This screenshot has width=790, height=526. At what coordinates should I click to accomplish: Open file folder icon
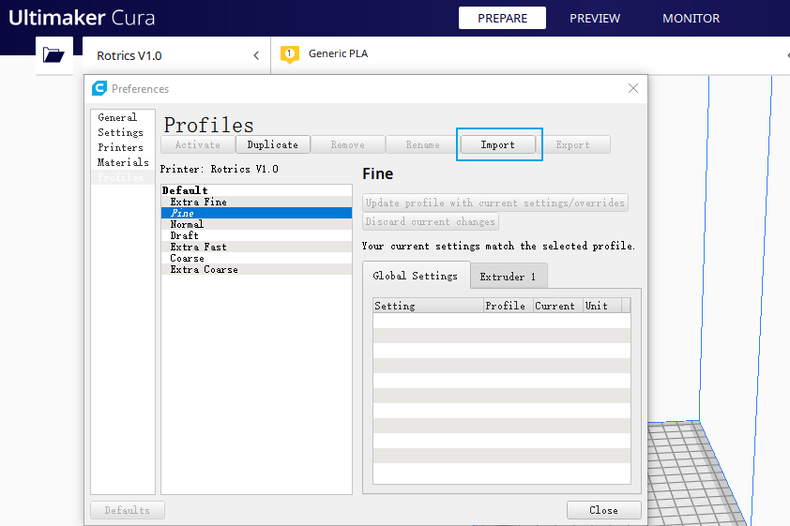(53, 54)
